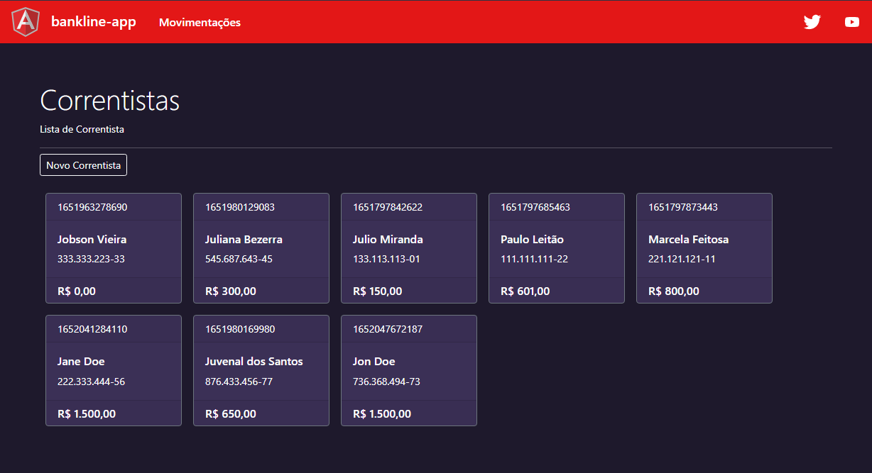Screen dimensions: 872x473
Task: Click the Lista de Correntista subtitle
Action: pyautogui.click(x=82, y=130)
